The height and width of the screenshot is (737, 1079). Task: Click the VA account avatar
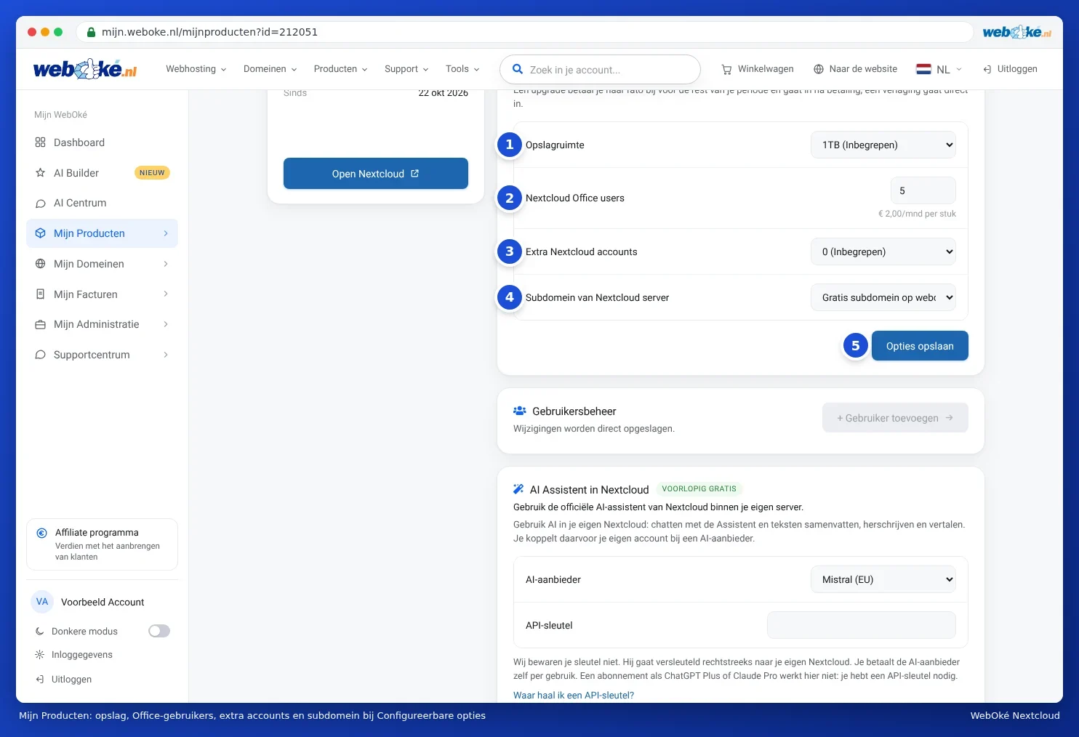[x=42, y=602]
